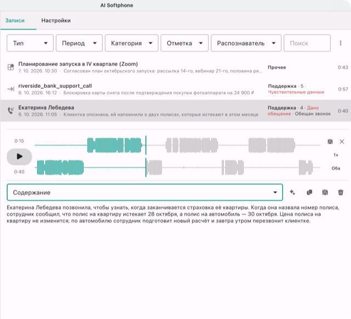Open the Тип filter dropdown
This screenshot has height=319, width=351.
[30, 43]
